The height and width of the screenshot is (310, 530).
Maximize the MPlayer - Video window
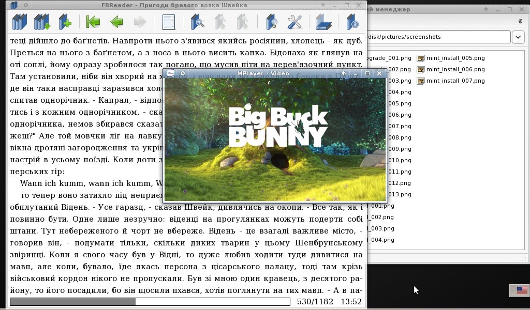367,73
